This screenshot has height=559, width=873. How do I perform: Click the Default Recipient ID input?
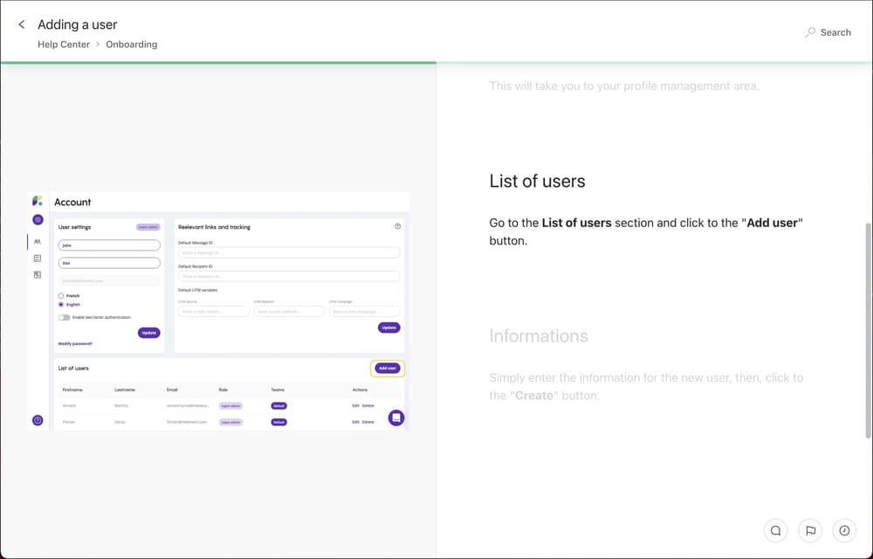289,276
